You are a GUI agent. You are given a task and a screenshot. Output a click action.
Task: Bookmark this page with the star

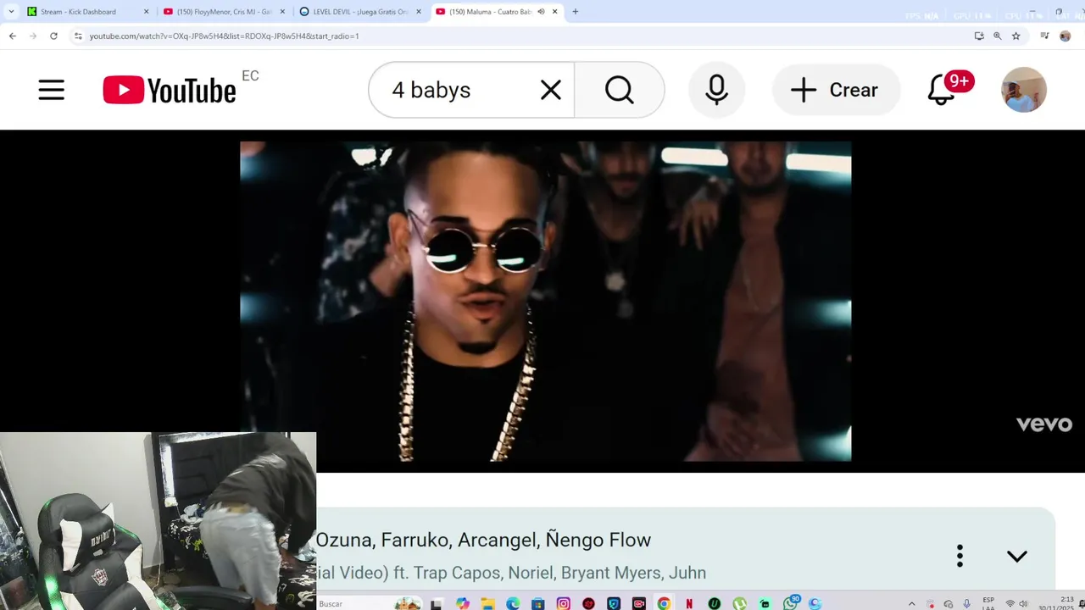pyautogui.click(x=1015, y=36)
